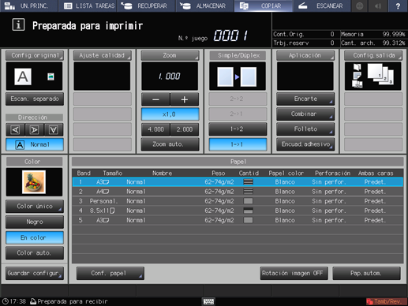This screenshot has width=408, height=306.
Task: Select Normal original direction
Action: 35,144
